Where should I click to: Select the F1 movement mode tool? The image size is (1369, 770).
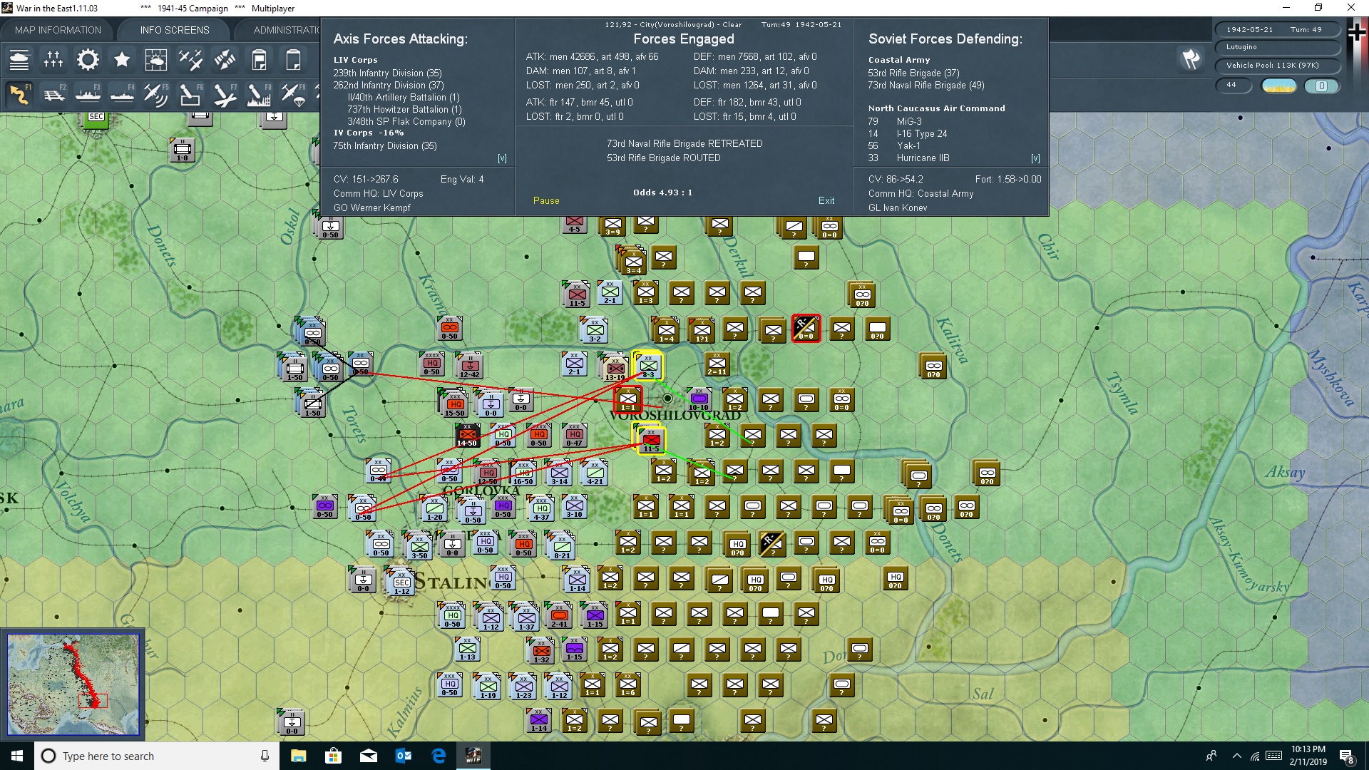tap(19, 93)
